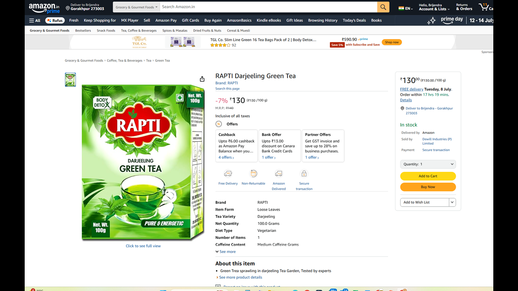Select Cereal & Muesli subnav tab
The image size is (518, 291).
pos(238,30)
